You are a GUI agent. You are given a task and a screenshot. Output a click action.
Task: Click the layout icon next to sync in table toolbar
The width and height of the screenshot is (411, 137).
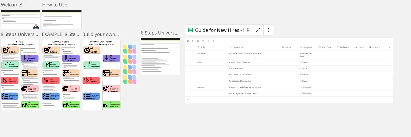click(193, 41)
